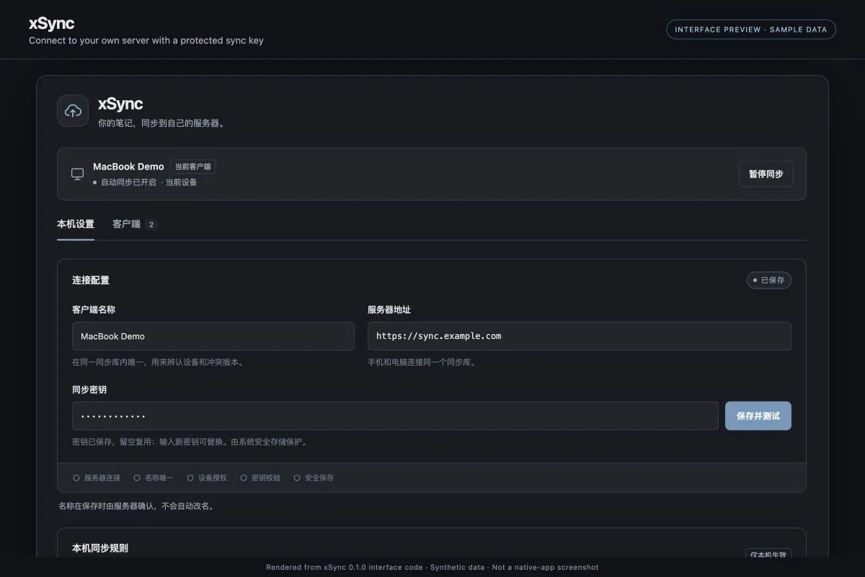Click the 保存并测试 button
This screenshot has width=865, height=577.
[x=758, y=416]
